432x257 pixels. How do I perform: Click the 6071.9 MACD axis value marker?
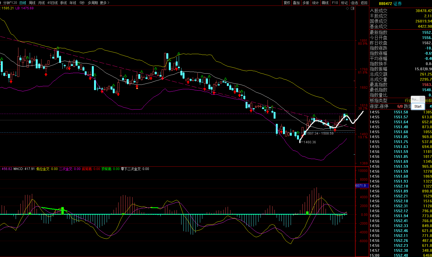(x=361, y=186)
